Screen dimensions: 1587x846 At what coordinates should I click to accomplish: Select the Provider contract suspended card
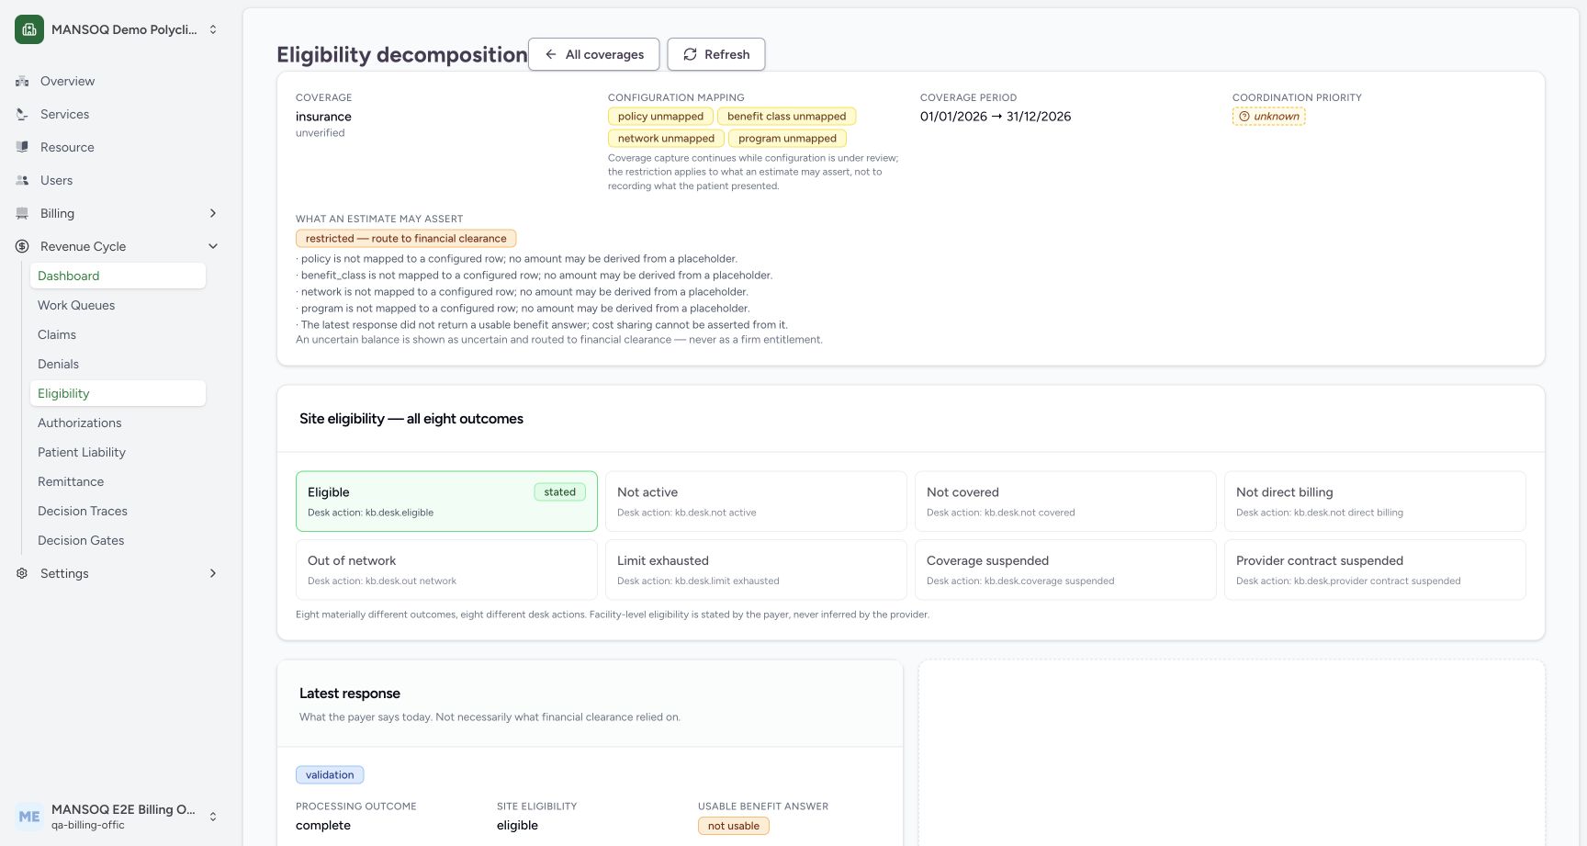click(x=1375, y=570)
